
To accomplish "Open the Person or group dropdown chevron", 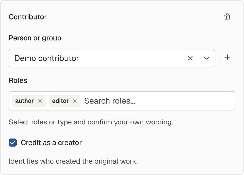I will coord(206,58).
